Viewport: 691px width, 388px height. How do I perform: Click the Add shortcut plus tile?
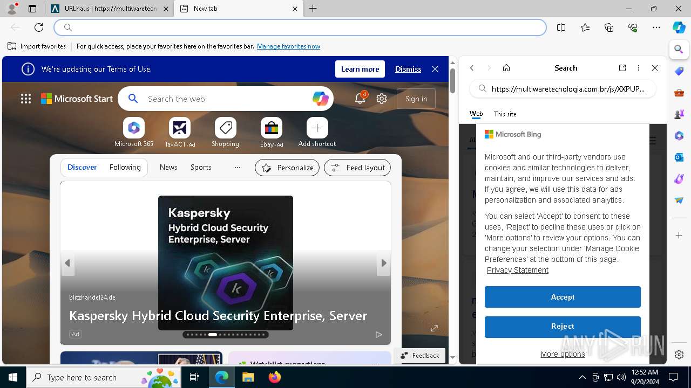[x=317, y=133]
